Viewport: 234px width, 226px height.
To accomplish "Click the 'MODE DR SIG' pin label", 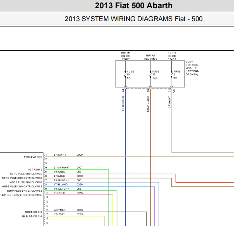I will click(34, 212).
